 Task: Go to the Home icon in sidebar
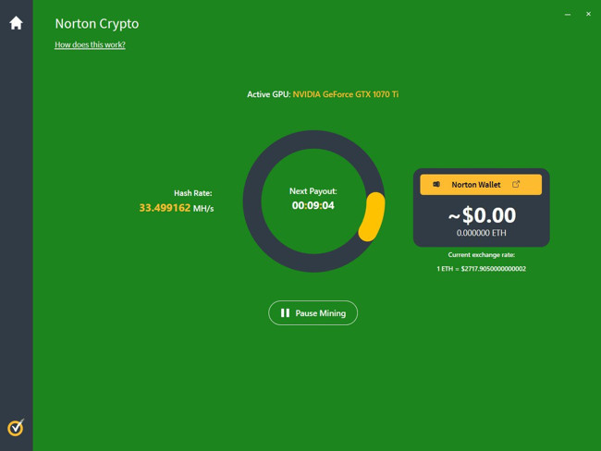pos(16,23)
